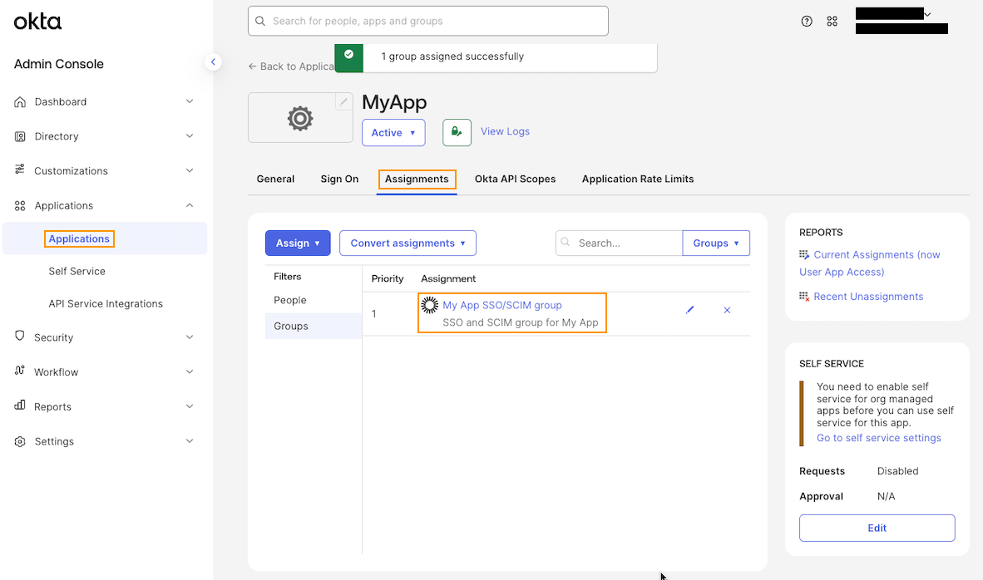The height and width of the screenshot is (580, 983).
Task: Expand the Security menu chevron
Action: pyautogui.click(x=190, y=337)
